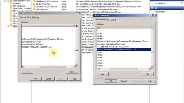Click left scroll arrow of s1 attribute list

(23, 67)
